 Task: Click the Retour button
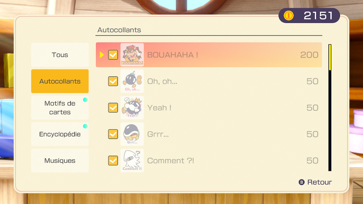tap(315, 182)
